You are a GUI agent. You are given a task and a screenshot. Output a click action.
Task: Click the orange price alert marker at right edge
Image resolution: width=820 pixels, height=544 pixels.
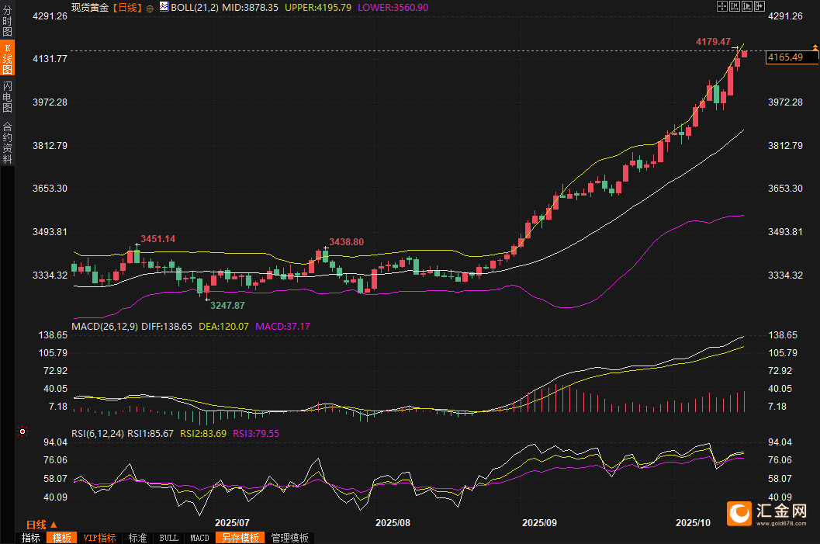click(815, 49)
